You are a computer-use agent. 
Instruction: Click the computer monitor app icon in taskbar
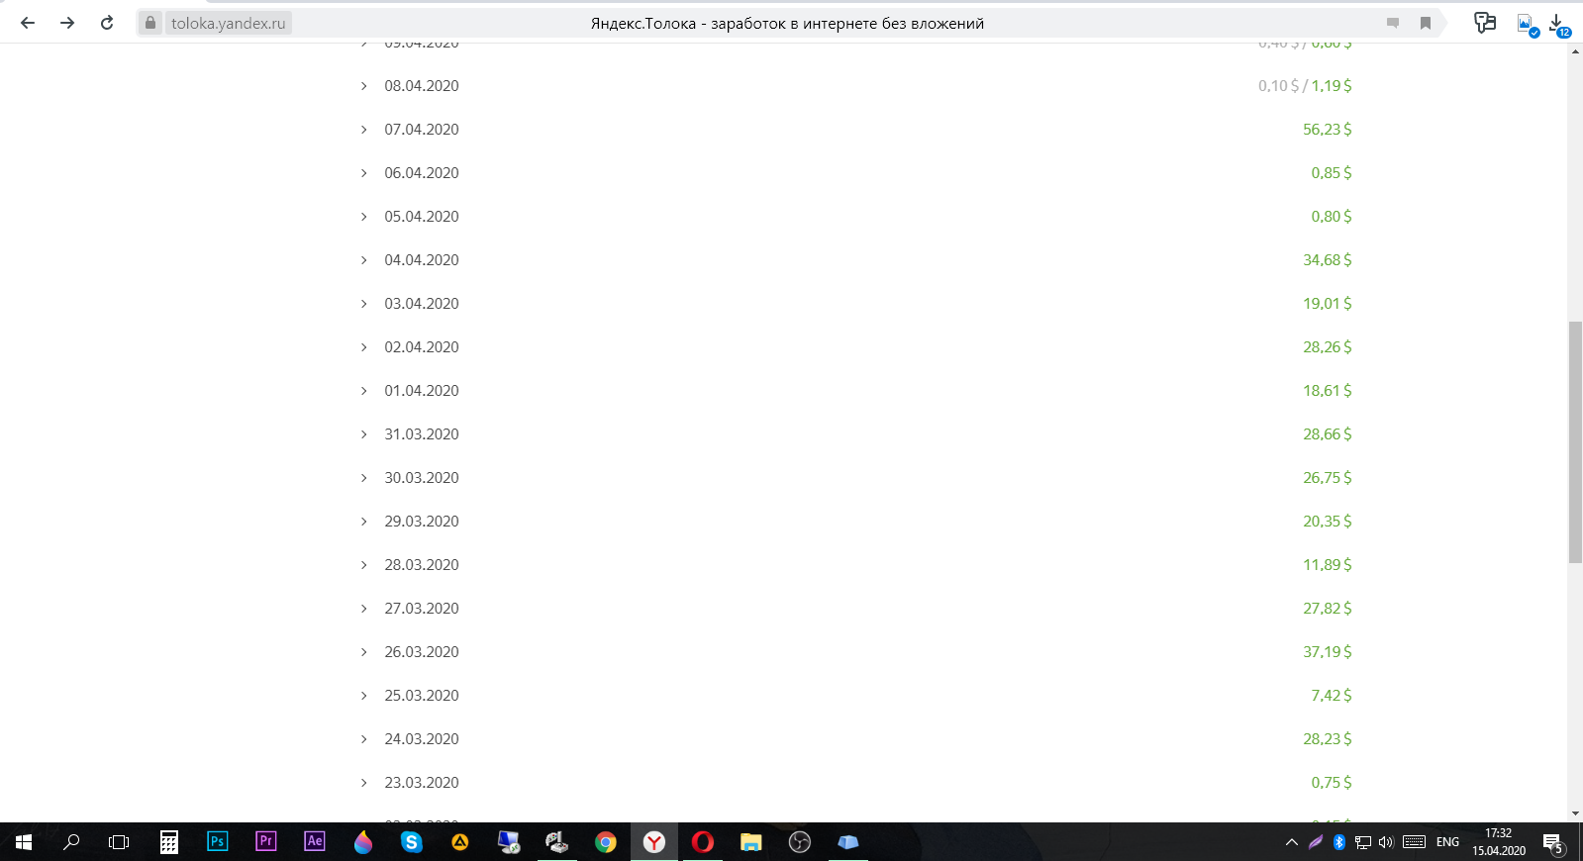[509, 842]
